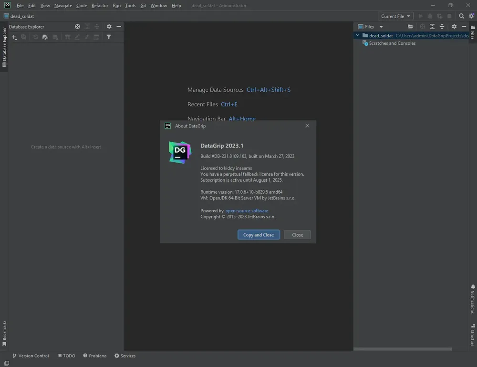Click the locate target icon in Database Explorer
Image resolution: width=477 pixels, height=367 pixels.
pyautogui.click(x=78, y=26)
